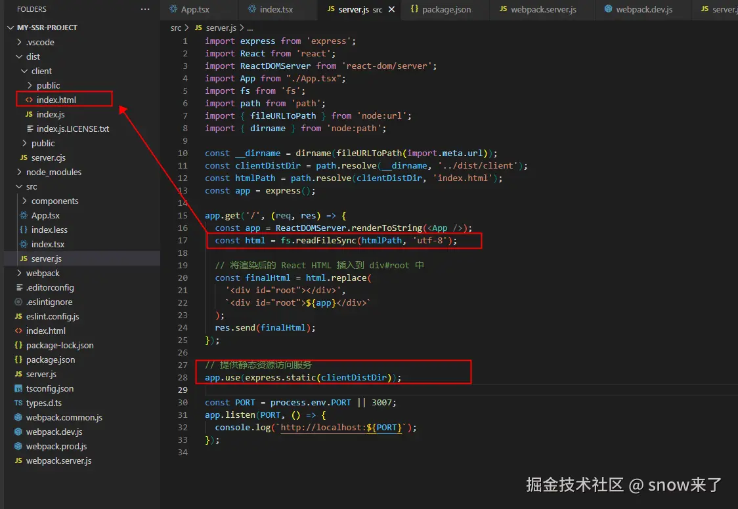Screen dimensions: 738x509
Task: Click the JS icon on webpack.server.js tab
Action: [503, 9]
